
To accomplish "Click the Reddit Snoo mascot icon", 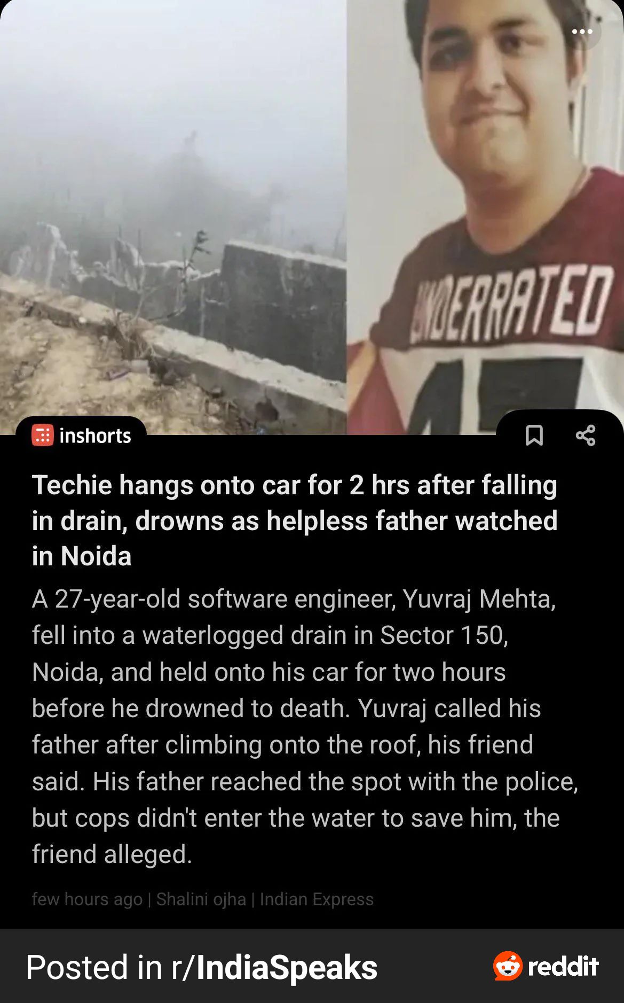I will tap(508, 966).
